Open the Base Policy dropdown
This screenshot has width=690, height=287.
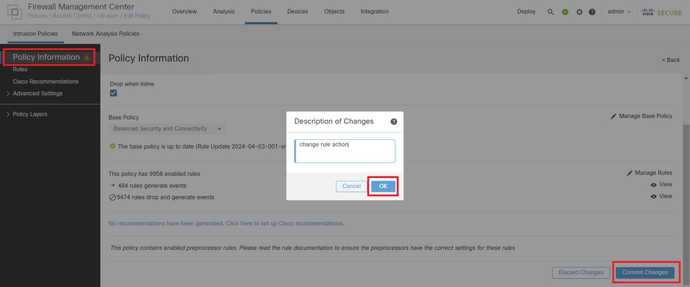pyautogui.click(x=166, y=129)
